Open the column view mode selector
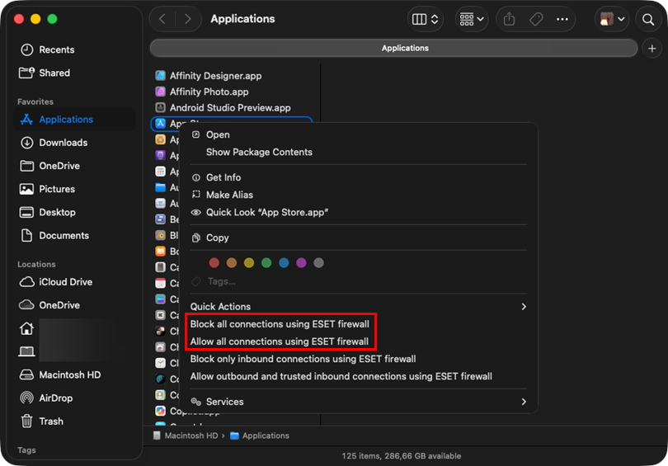 (425, 19)
